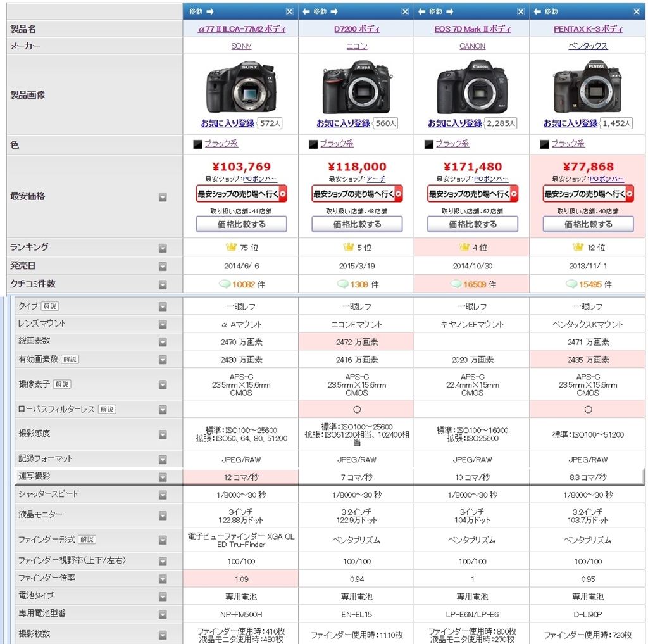The height and width of the screenshot is (644, 648).
Task: Open D7200 ボディ product link
Action: pos(357,29)
